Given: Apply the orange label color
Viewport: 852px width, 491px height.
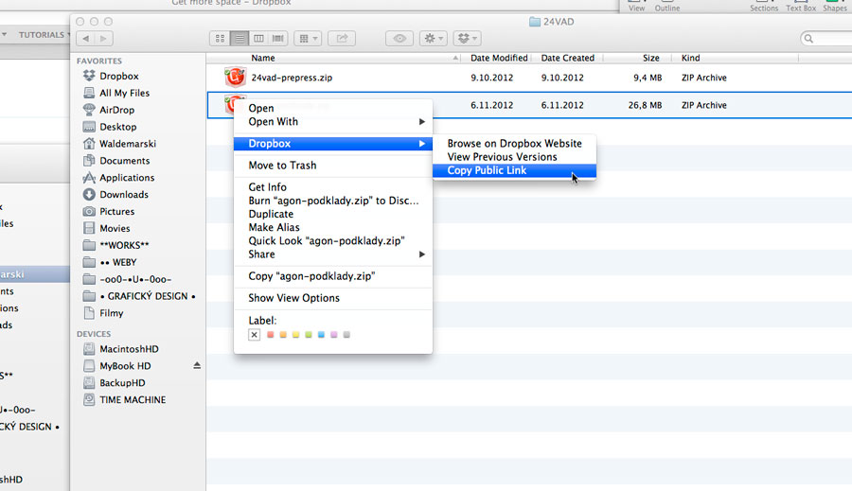Looking at the screenshot, I should click(282, 335).
